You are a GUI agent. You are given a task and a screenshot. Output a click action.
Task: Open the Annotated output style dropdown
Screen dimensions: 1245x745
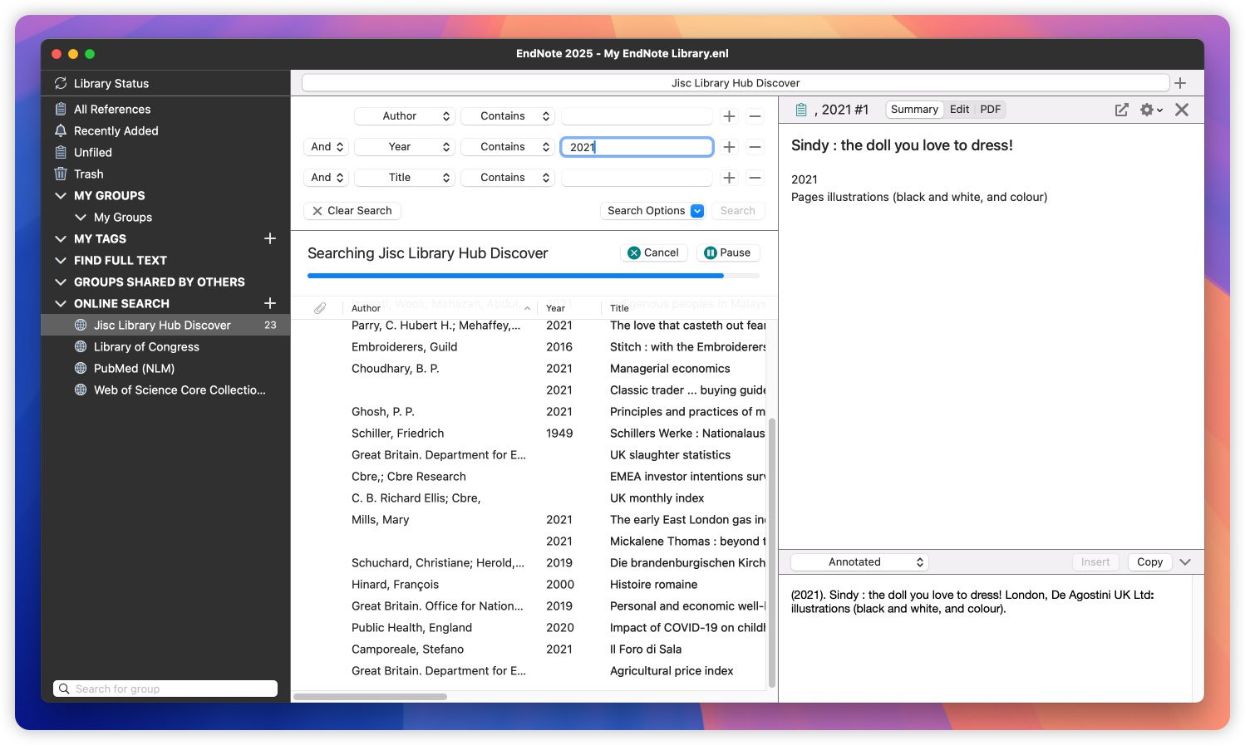859,562
